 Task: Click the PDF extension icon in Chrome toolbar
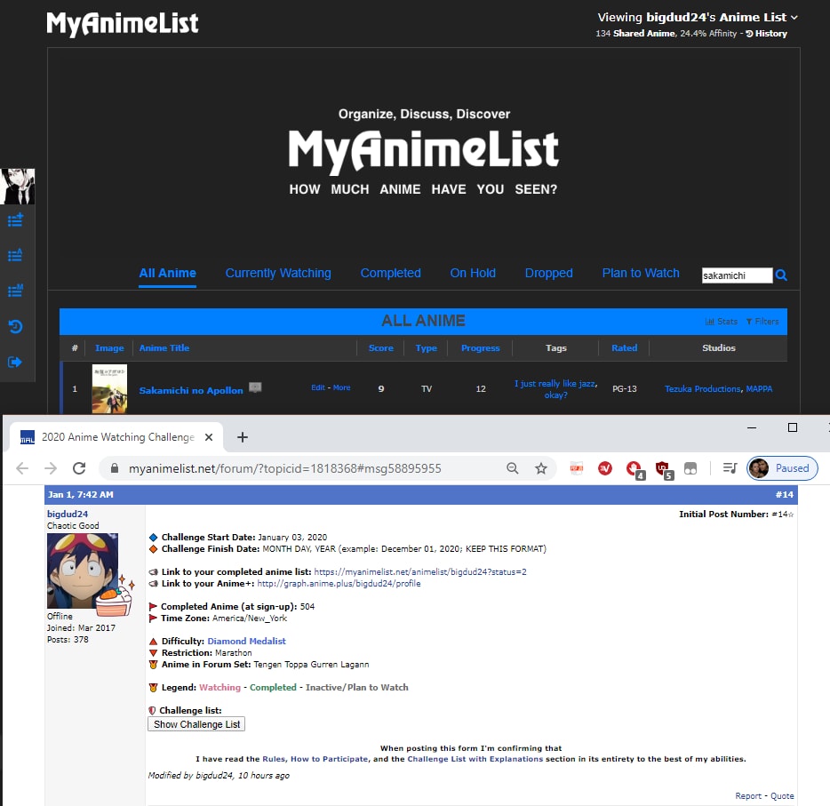click(577, 468)
